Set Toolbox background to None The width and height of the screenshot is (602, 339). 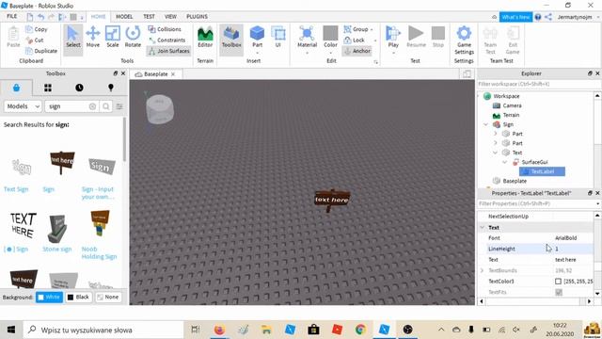(108, 298)
